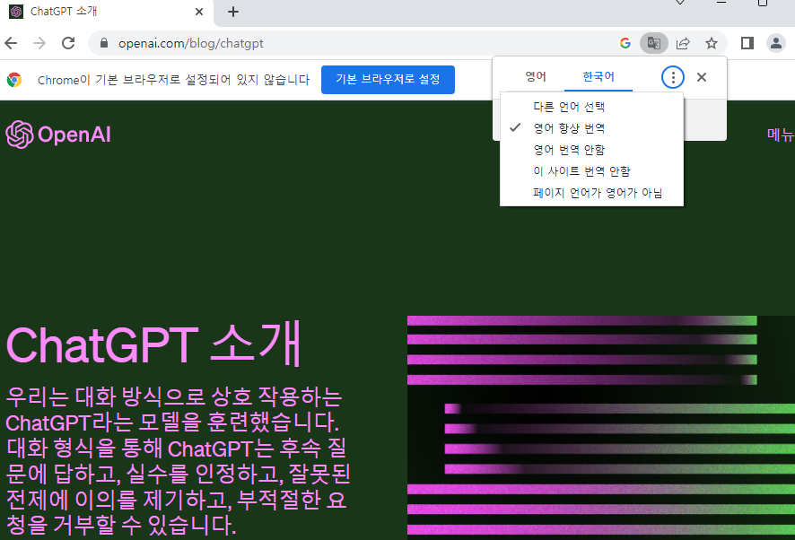This screenshot has height=540, width=795.
Task: Click the 기본 브라우저로 설정 button
Action: point(388,80)
